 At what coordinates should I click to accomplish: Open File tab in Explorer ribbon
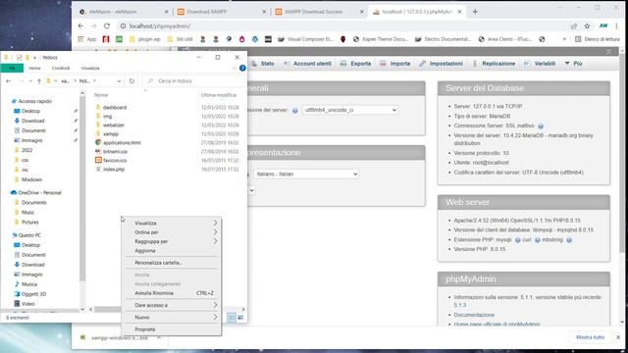point(12,68)
